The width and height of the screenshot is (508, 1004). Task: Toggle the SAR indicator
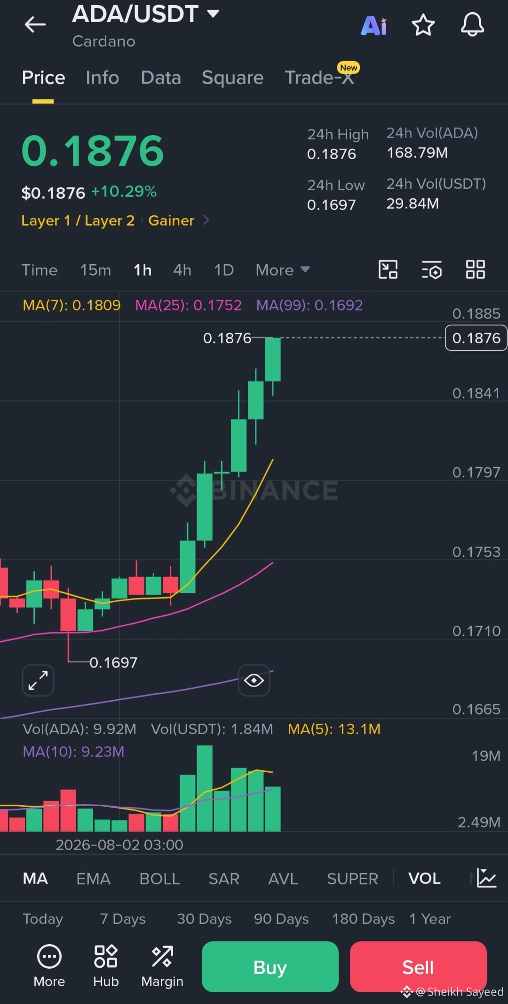point(224,878)
